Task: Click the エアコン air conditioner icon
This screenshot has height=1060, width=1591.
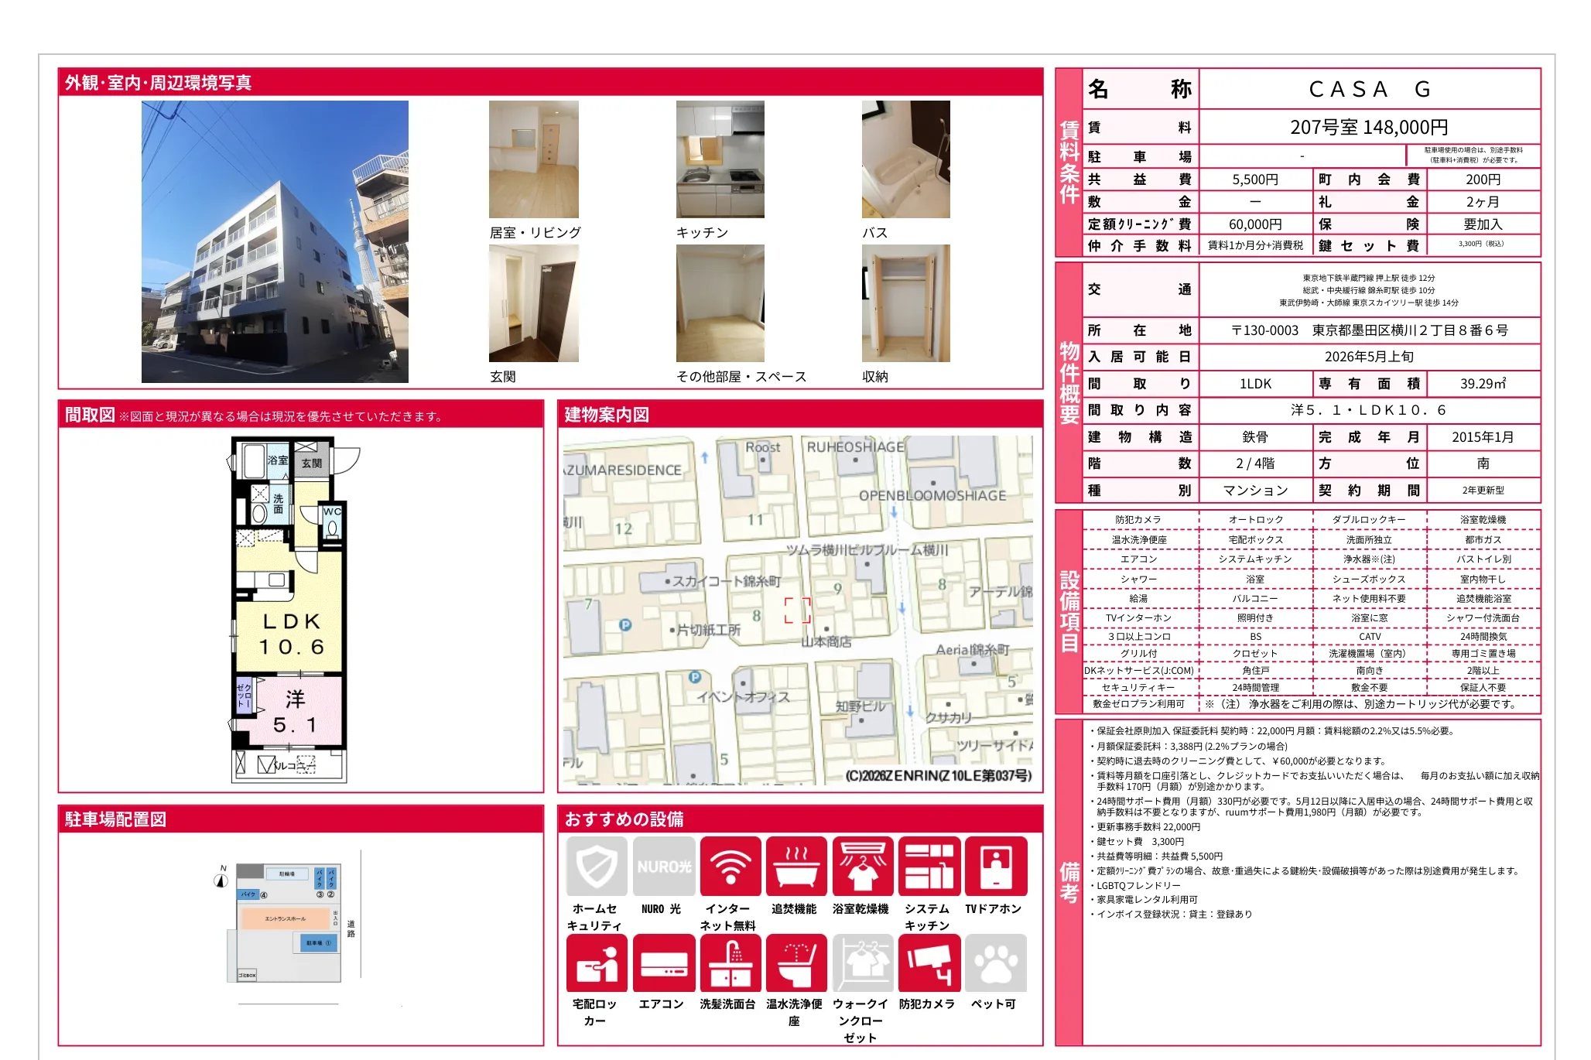Action: [663, 963]
